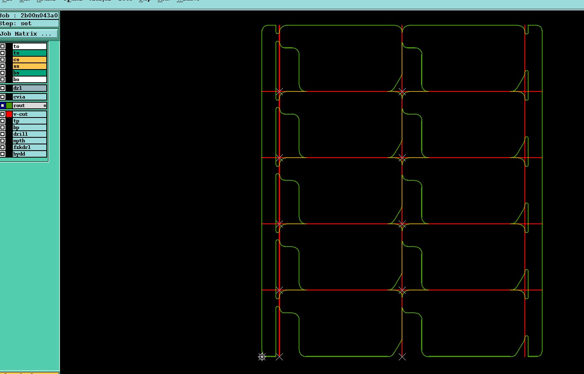
Task: Select the 'bo' layer name
Action: pos(29,79)
